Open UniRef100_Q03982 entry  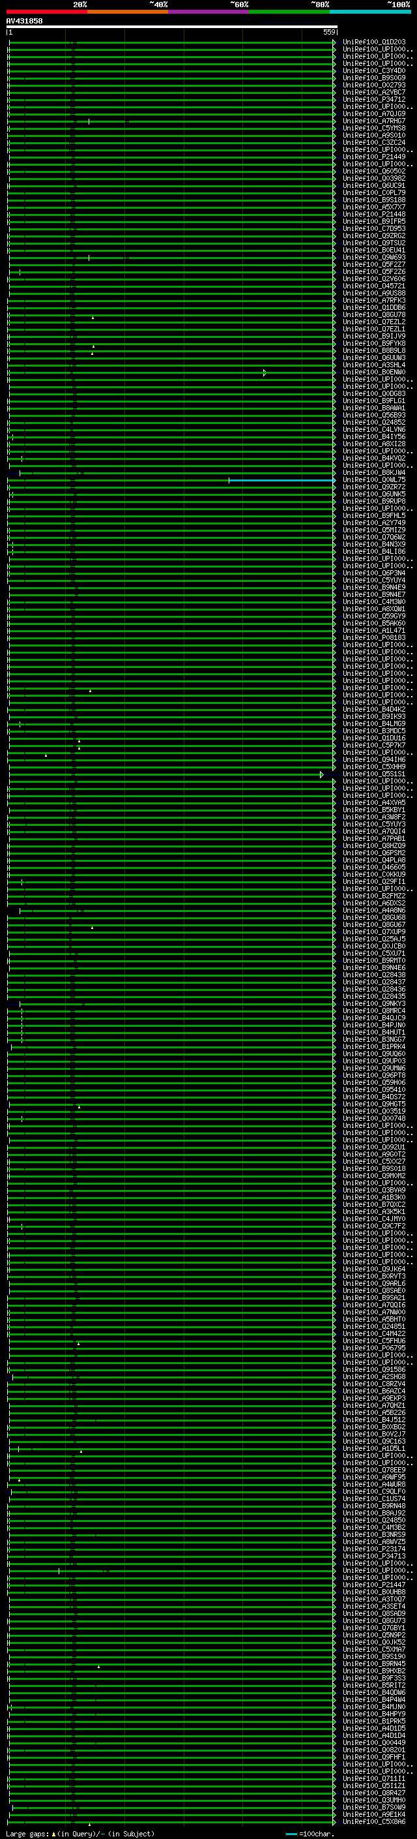(x=374, y=179)
